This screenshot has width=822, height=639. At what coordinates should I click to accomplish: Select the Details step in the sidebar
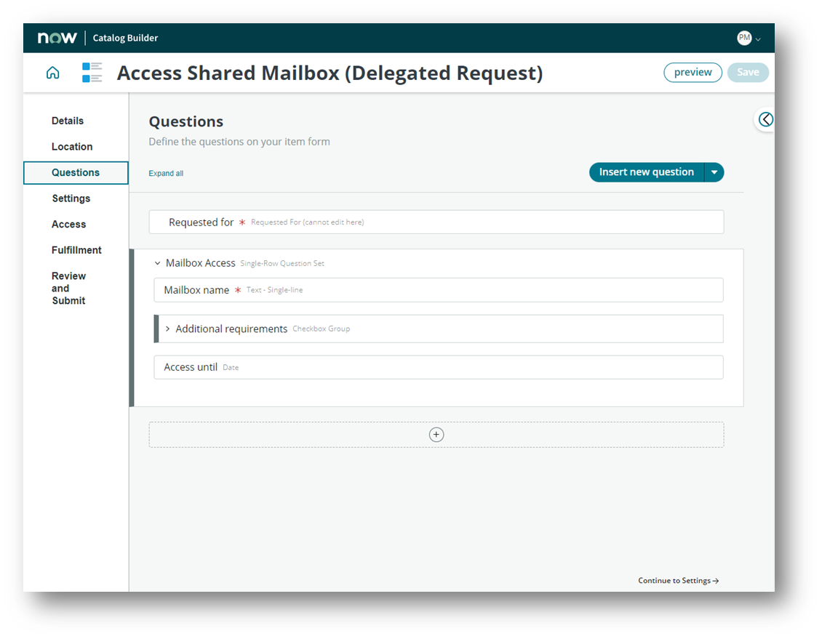click(x=68, y=120)
